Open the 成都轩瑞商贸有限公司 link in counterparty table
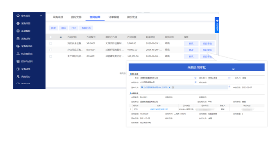This screenshot has height=145, width=280. 159,109
